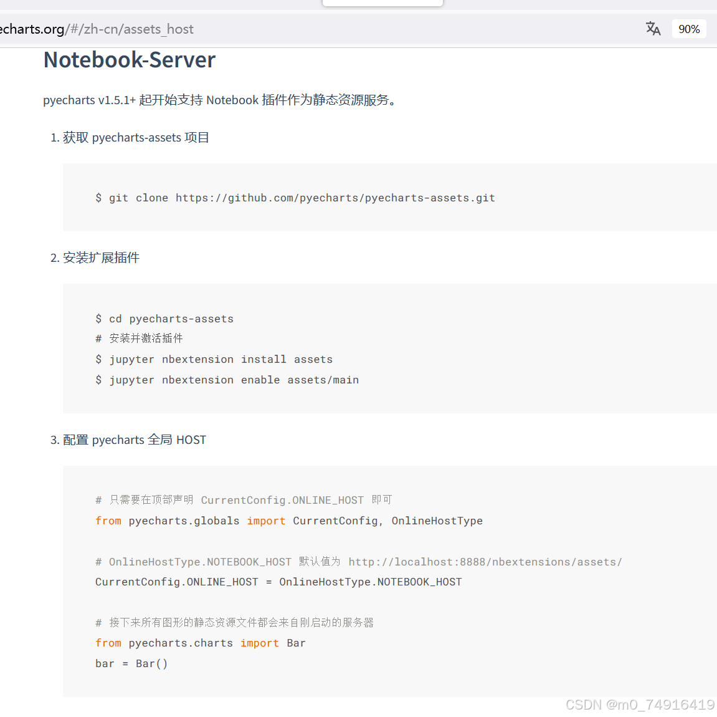Select the CurrentConfig.ONLINE_HOST assignment line
This screenshot has width=717, height=717.
tap(278, 582)
